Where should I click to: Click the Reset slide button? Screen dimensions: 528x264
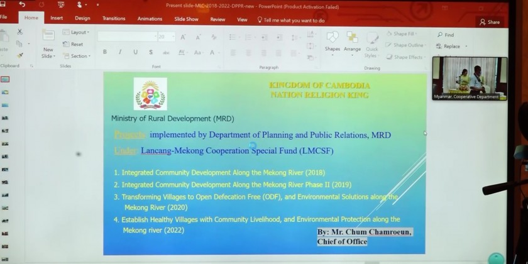pyautogui.click(x=74, y=45)
